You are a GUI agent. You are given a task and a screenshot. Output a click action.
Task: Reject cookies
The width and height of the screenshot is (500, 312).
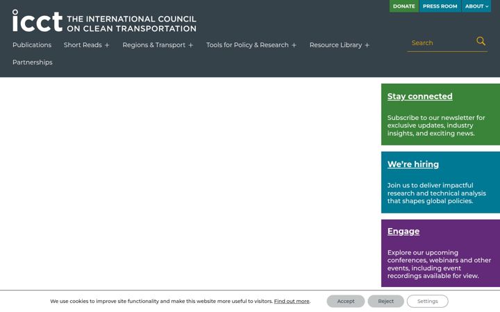click(x=386, y=301)
